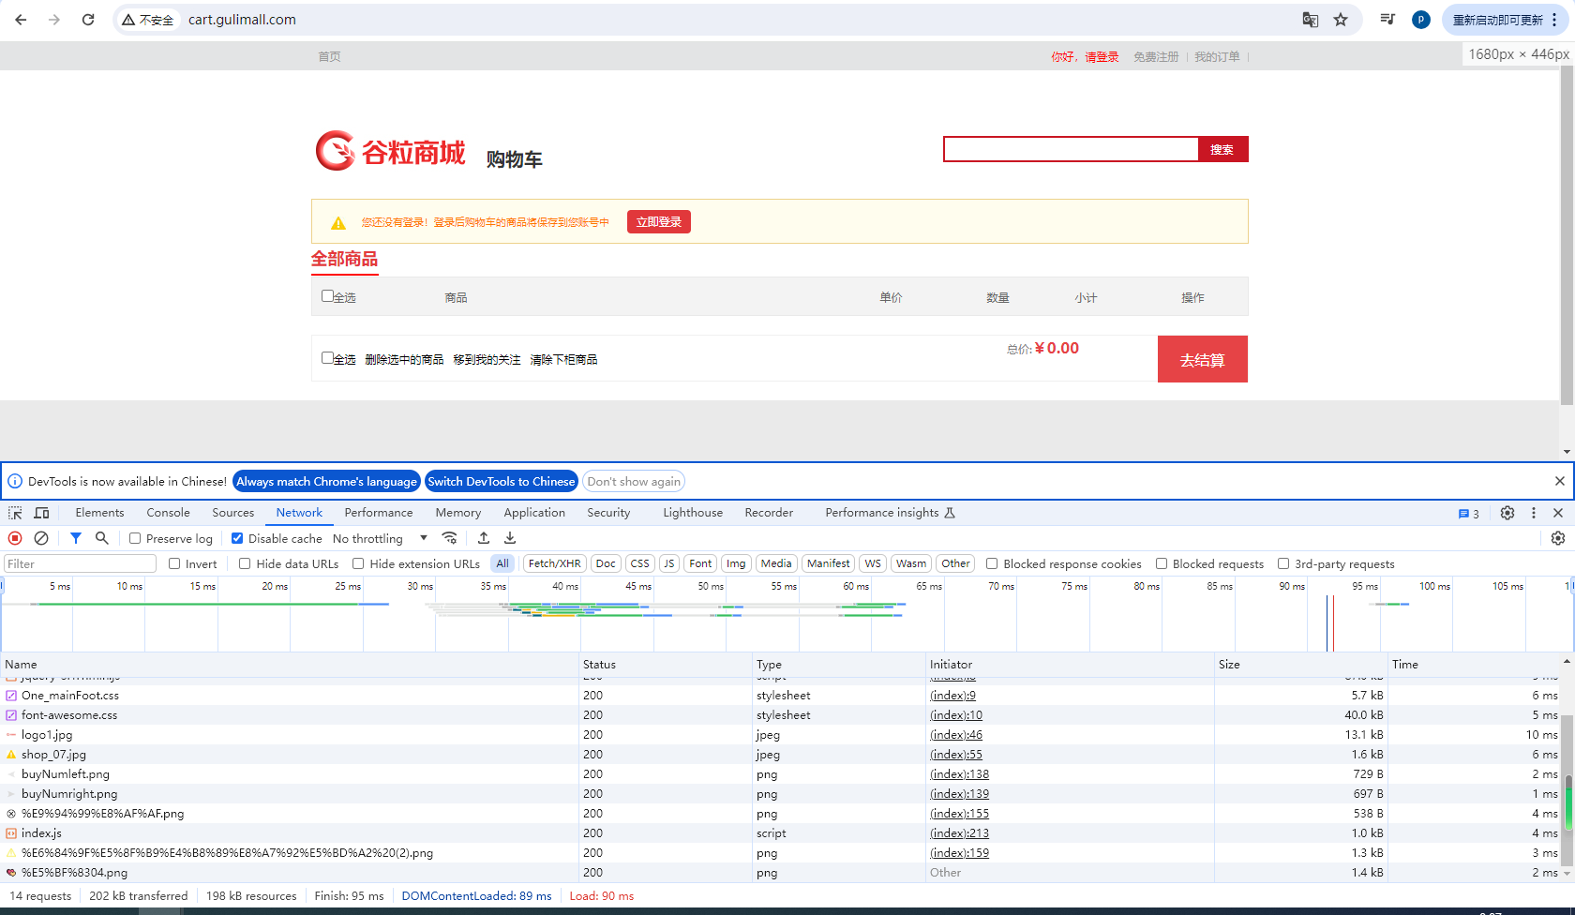Image resolution: width=1575 pixels, height=915 pixels.
Task: Filter requests by Fetch/XHR
Action: click(x=554, y=563)
